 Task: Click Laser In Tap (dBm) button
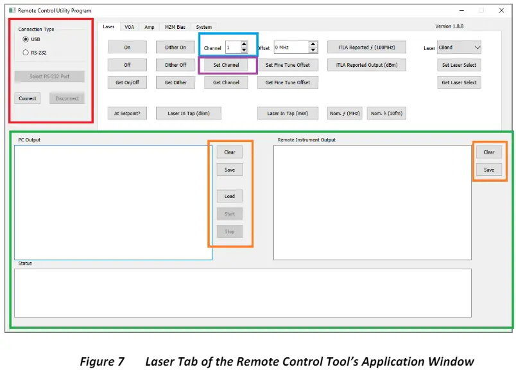click(189, 113)
